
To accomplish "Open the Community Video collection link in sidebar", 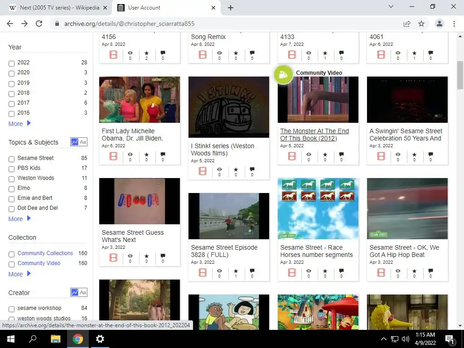I will click(x=39, y=263).
